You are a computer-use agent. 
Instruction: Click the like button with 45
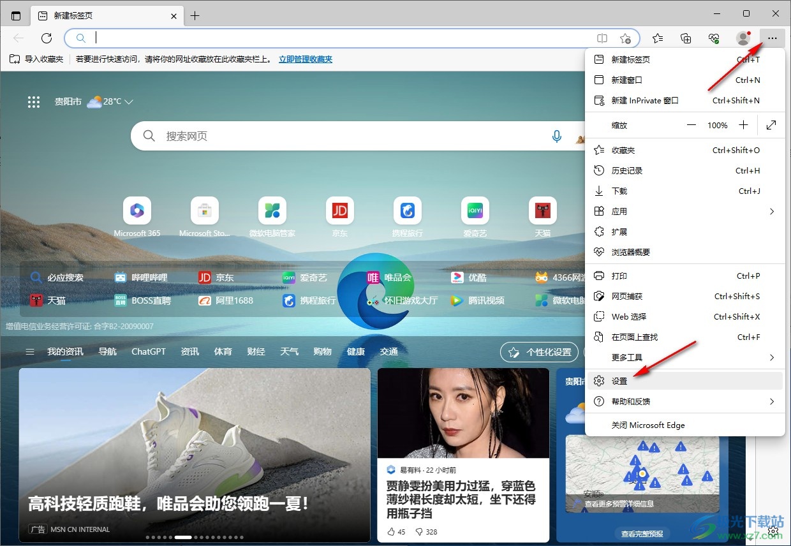point(396,531)
